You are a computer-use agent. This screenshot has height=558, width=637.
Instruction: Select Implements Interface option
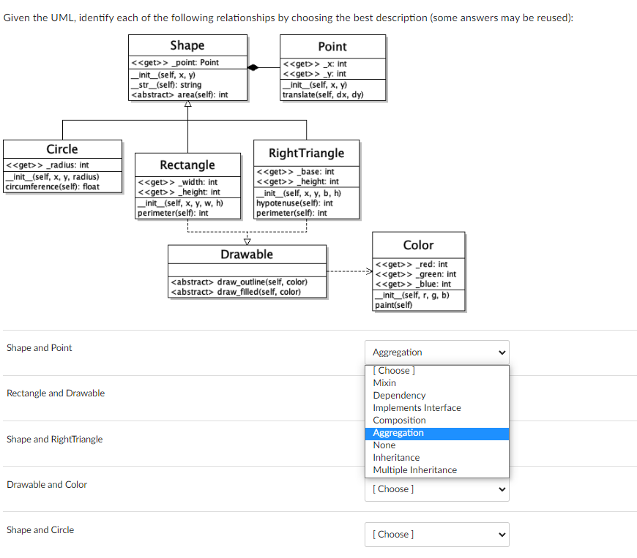pyautogui.click(x=417, y=407)
